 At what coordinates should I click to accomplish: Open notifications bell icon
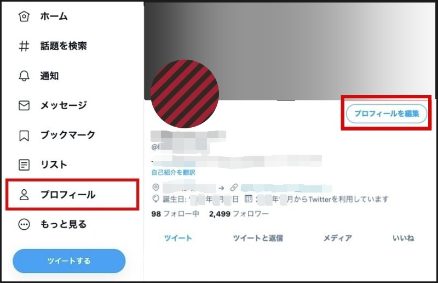(x=24, y=76)
